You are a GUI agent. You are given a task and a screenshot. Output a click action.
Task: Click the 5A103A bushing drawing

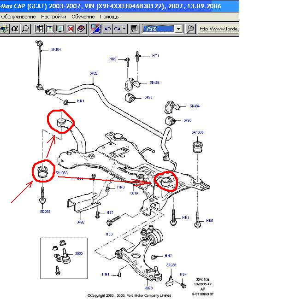point(42,171)
